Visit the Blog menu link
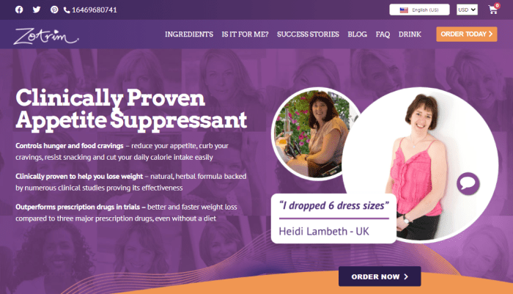The image size is (513, 294). pyautogui.click(x=358, y=34)
